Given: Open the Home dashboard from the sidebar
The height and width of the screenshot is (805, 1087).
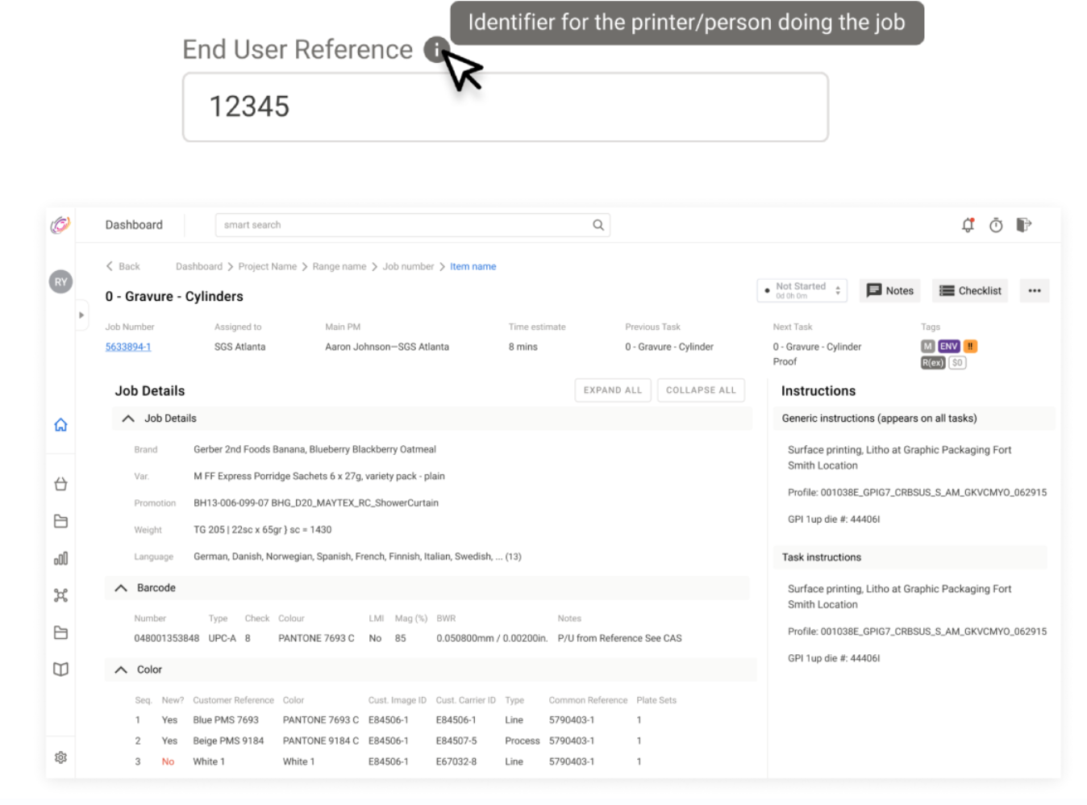Looking at the screenshot, I should [60, 424].
